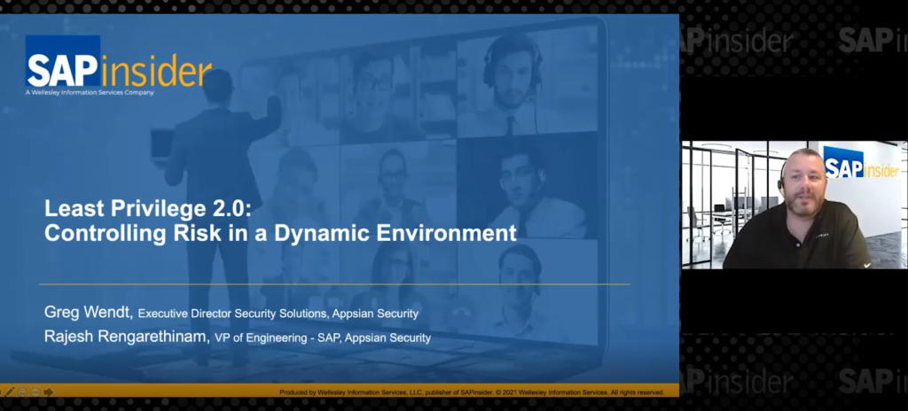Click the SAPinsider watermark at top right
The image size is (908, 411).
873,40
